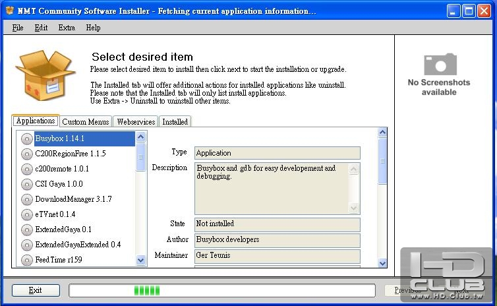Viewport: 497px width, 306px height.
Task: Click details panel scroll up arrow
Action: click(382, 133)
